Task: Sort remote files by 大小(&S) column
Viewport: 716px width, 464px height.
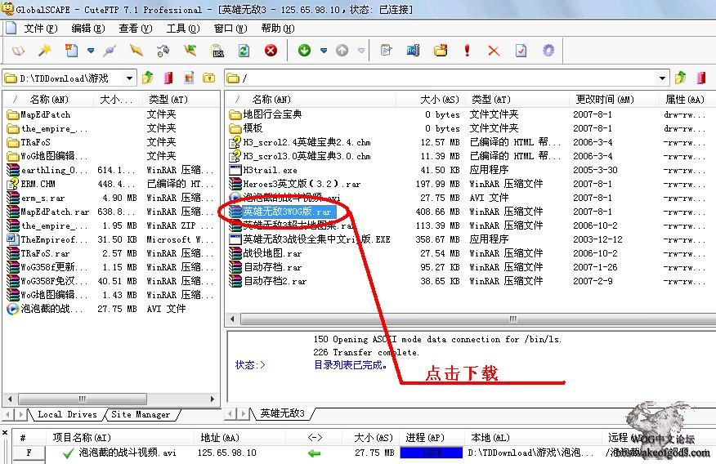Action: (429, 100)
